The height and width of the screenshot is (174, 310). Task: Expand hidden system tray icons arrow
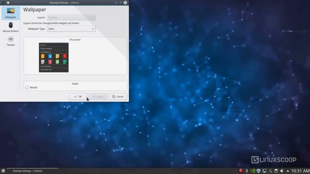pyautogui.click(x=288, y=171)
